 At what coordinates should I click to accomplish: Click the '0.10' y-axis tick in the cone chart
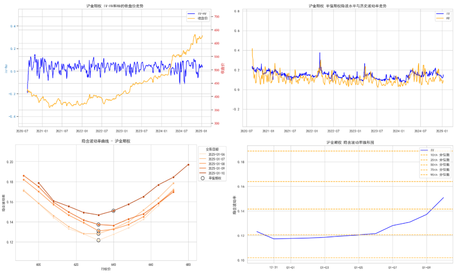pyautogui.click(x=241, y=260)
